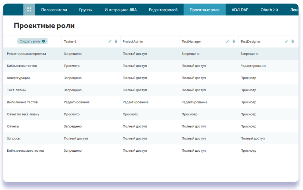Click Tester-1 value in Отчеты row
The height and width of the screenshot is (190, 303).
pyautogui.click(x=73, y=126)
